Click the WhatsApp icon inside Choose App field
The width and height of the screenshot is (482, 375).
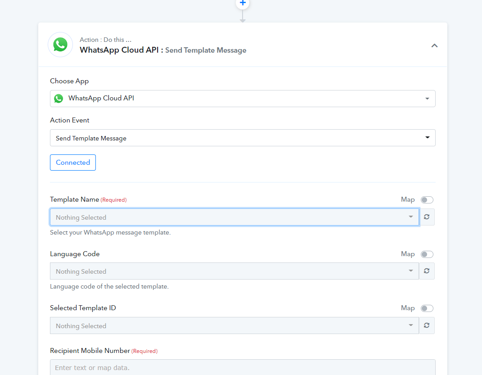pyautogui.click(x=59, y=98)
